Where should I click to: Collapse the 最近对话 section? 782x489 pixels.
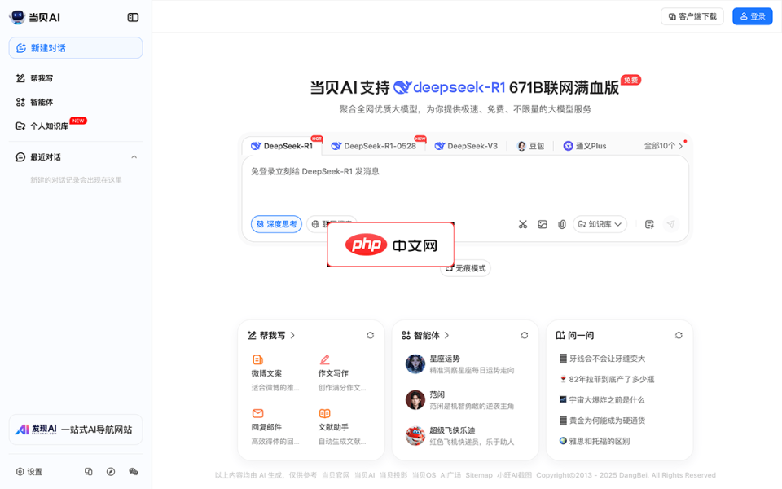click(134, 157)
